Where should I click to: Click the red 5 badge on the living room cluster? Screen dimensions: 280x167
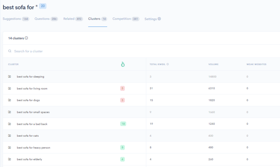122,88
